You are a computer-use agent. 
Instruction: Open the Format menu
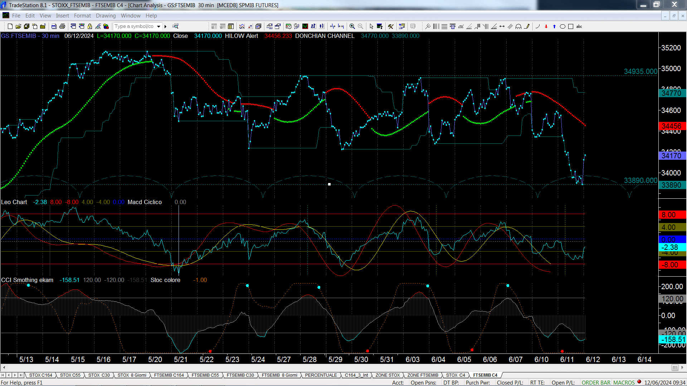[x=82, y=16]
